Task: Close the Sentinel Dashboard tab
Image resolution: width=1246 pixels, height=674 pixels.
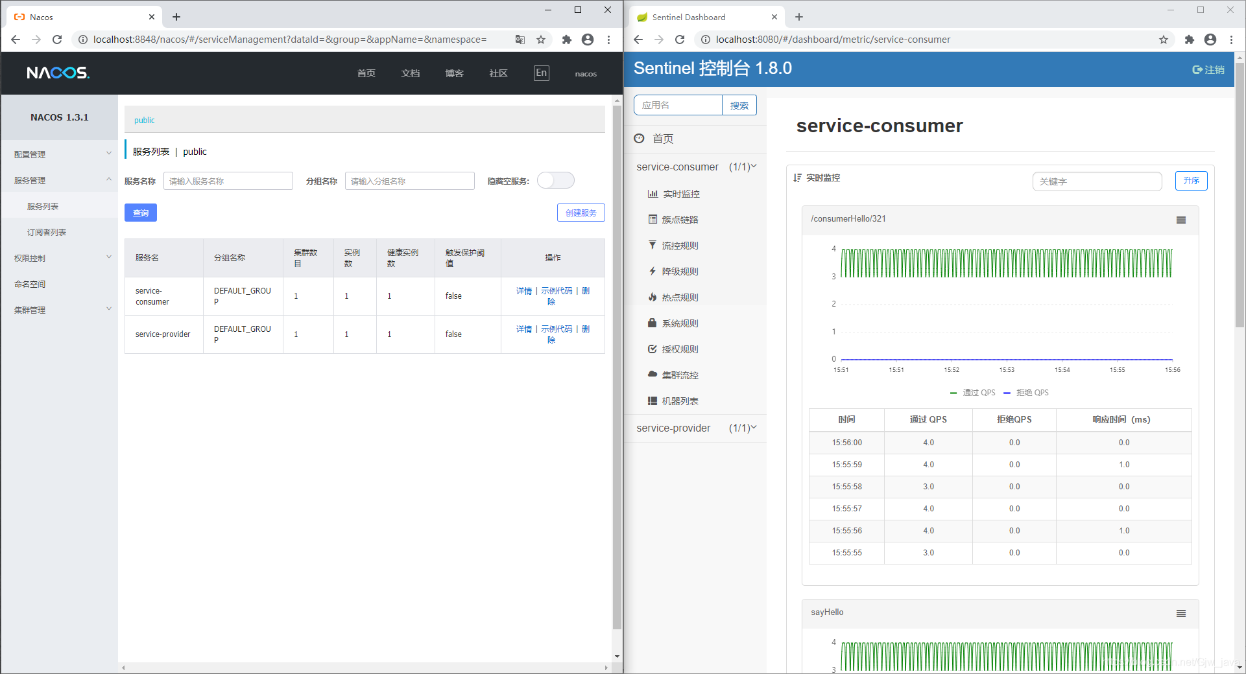Action: point(774,17)
